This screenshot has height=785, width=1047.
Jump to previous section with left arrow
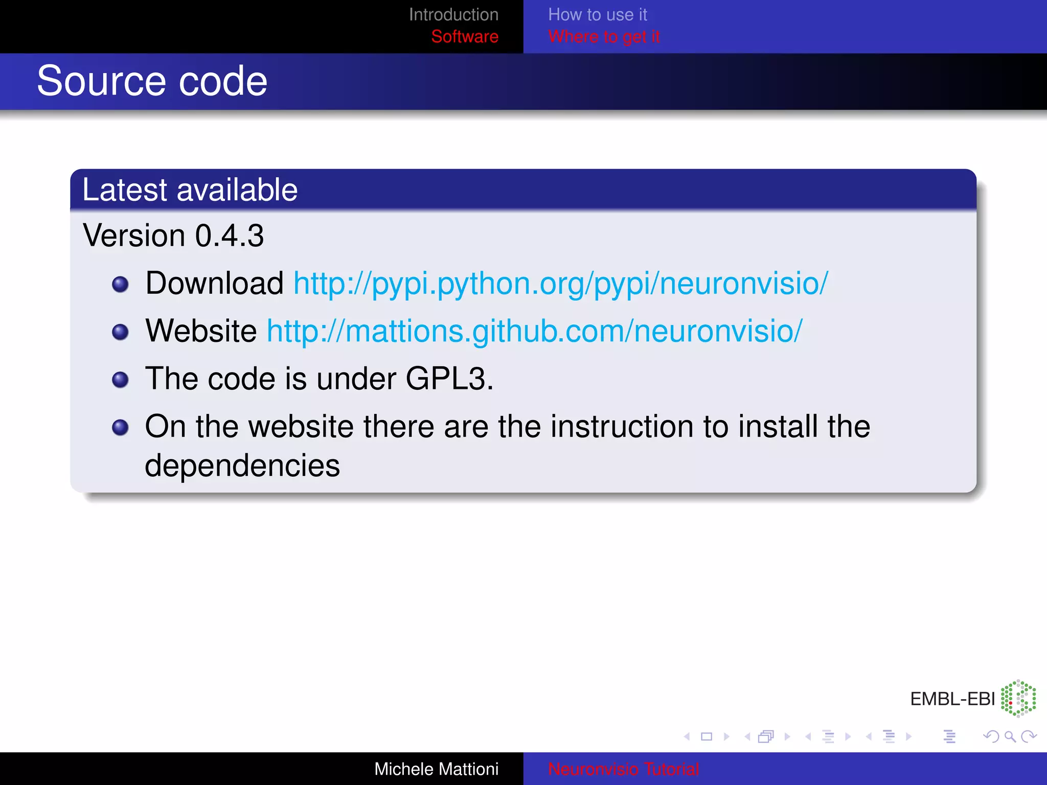869,736
